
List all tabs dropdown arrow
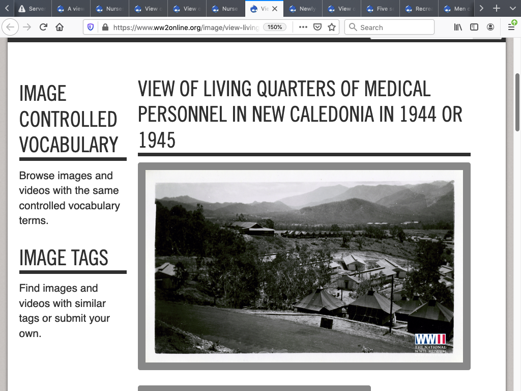point(512,9)
